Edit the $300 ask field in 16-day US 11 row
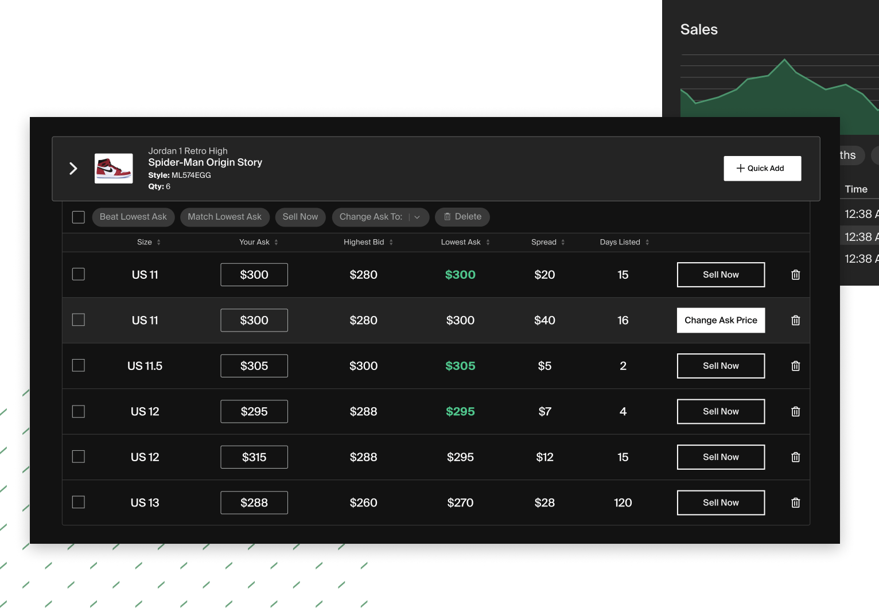The height and width of the screenshot is (608, 879). tap(254, 320)
